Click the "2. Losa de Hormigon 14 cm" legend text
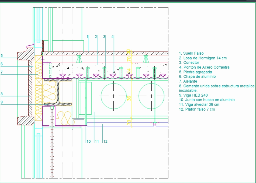This screenshot has width=256, height=183. coord(203,58)
